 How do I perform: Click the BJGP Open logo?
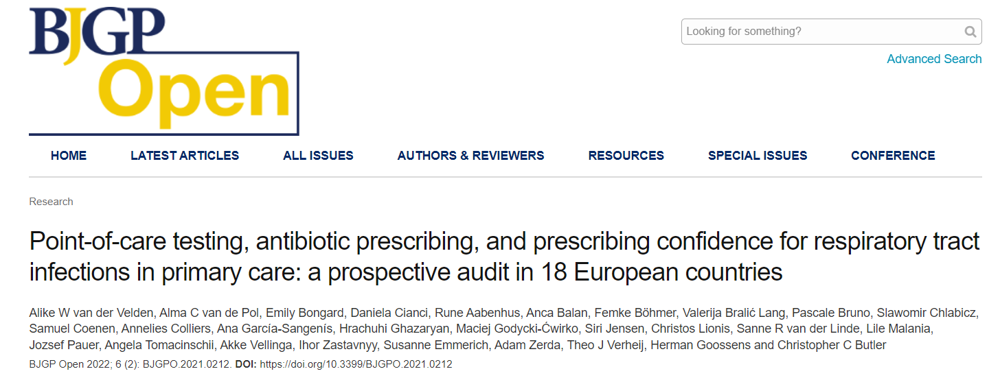(163, 70)
